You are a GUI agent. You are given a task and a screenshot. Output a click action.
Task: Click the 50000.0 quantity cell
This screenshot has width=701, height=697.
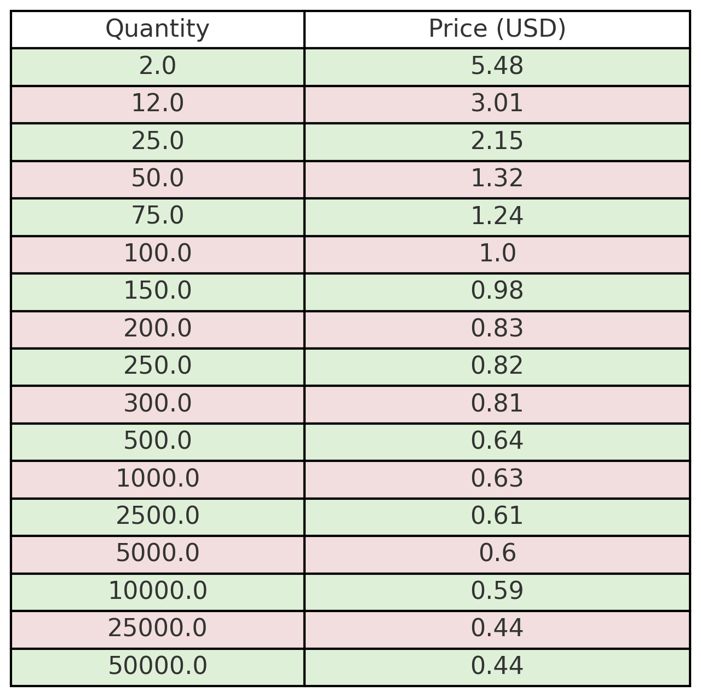click(158, 667)
